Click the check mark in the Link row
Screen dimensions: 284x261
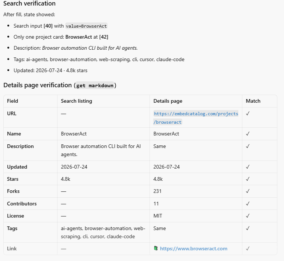point(248,248)
